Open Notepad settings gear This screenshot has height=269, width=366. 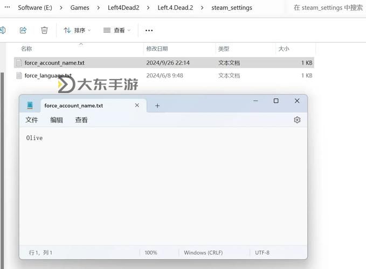click(297, 120)
